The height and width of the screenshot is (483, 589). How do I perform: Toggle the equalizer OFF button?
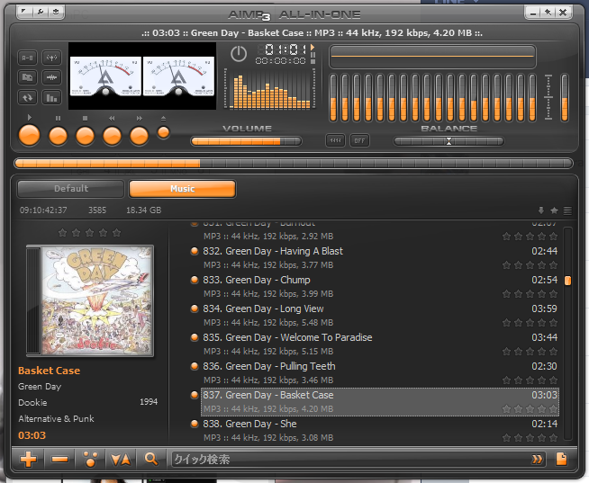(x=359, y=140)
